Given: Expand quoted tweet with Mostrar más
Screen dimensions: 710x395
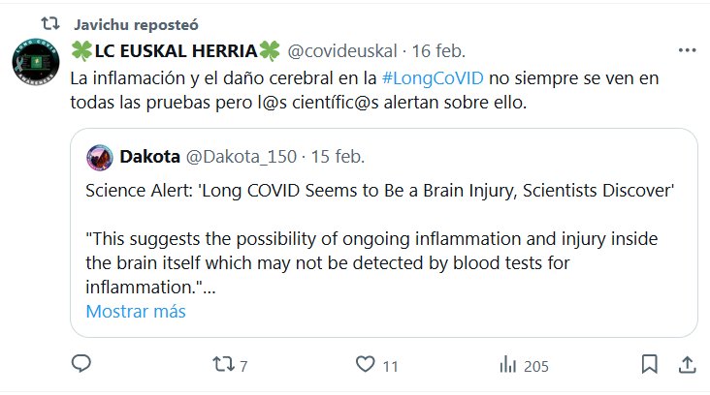Looking at the screenshot, I should pos(136,312).
